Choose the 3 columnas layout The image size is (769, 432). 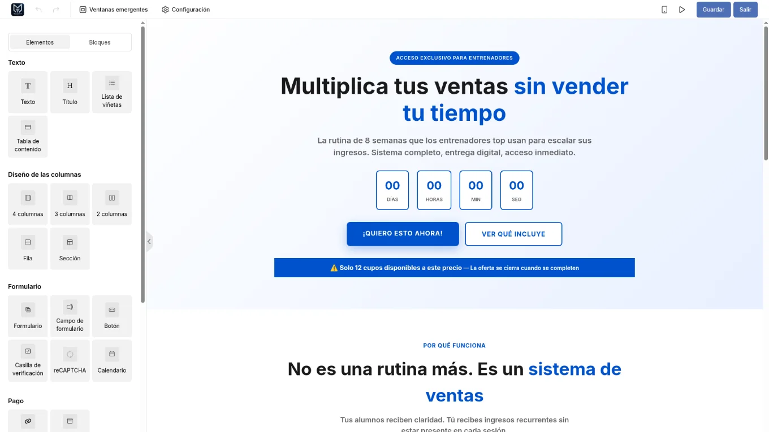click(x=70, y=204)
